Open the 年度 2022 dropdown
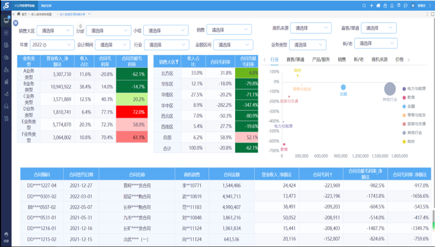The width and height of the screenshot is (435, 247). tap(52, 45)
